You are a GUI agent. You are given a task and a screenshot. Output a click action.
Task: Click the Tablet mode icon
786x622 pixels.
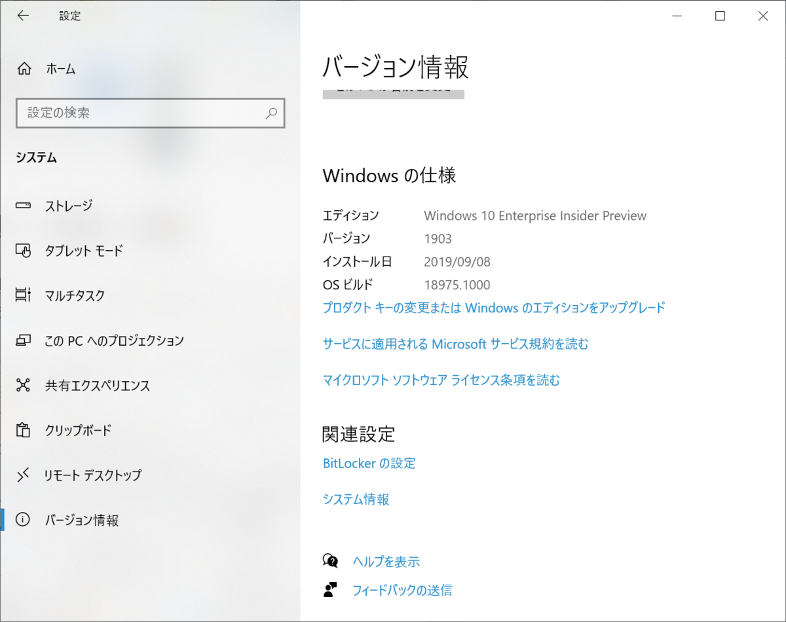point(23,251)
